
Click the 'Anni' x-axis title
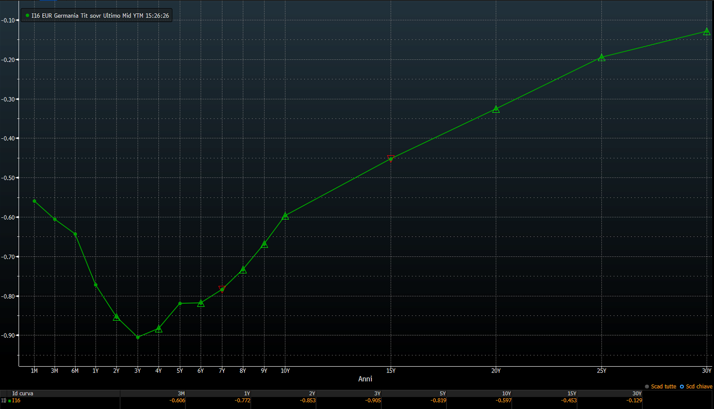tap(365, 379)
